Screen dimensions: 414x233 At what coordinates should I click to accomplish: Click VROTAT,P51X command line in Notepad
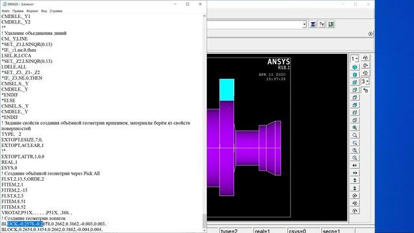pyautogui.click(x=37, y=213)
